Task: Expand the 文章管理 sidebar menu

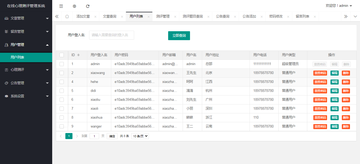Action: [x=26, y=18]
